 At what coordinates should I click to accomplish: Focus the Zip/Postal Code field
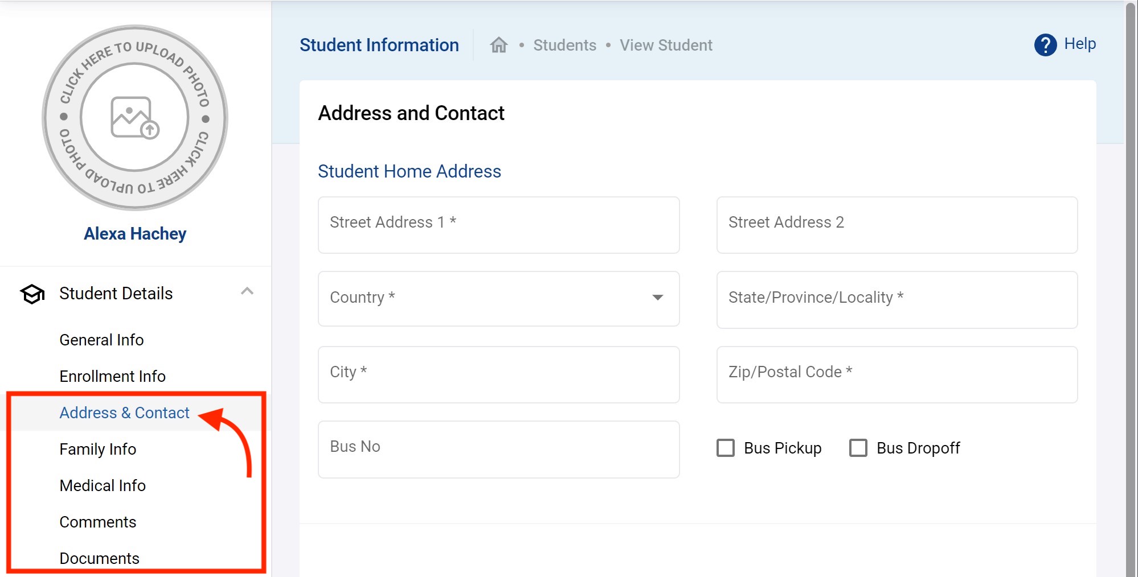(x=897, y=374)
